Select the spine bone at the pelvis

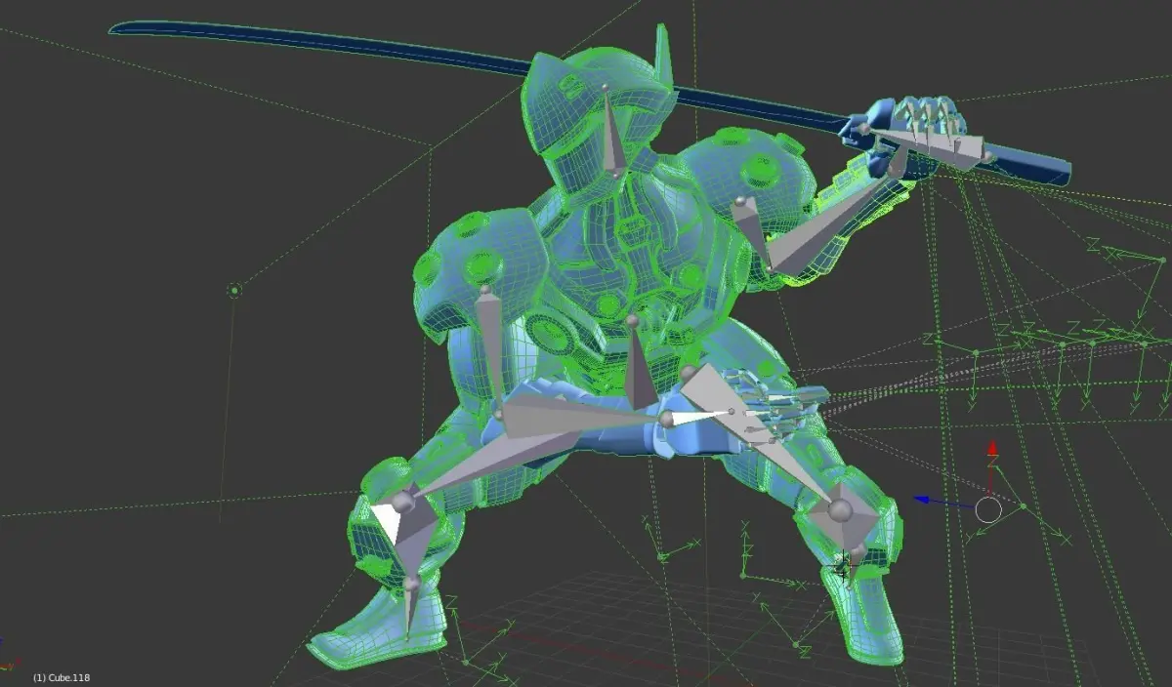click(x=638, y=362)
